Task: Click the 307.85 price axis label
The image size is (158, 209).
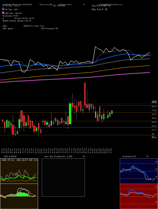Action: coord(154,114)
